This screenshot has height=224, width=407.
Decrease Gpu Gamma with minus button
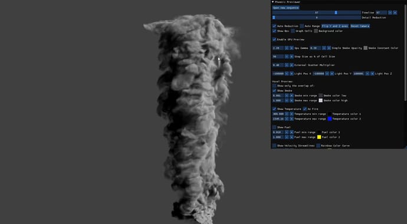point(287,48)
